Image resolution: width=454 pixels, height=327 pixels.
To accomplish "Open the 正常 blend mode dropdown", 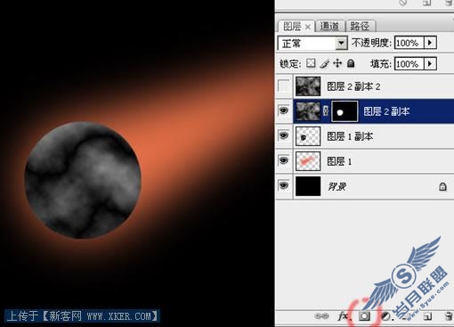I will 312,44.
